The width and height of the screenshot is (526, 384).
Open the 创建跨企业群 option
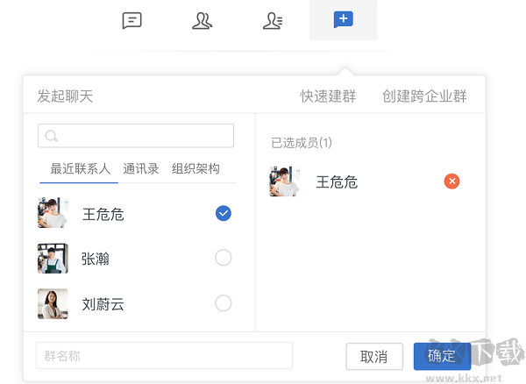pos(424,96)
